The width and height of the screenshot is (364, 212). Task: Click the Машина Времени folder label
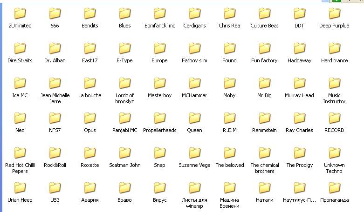click(230, 203)
